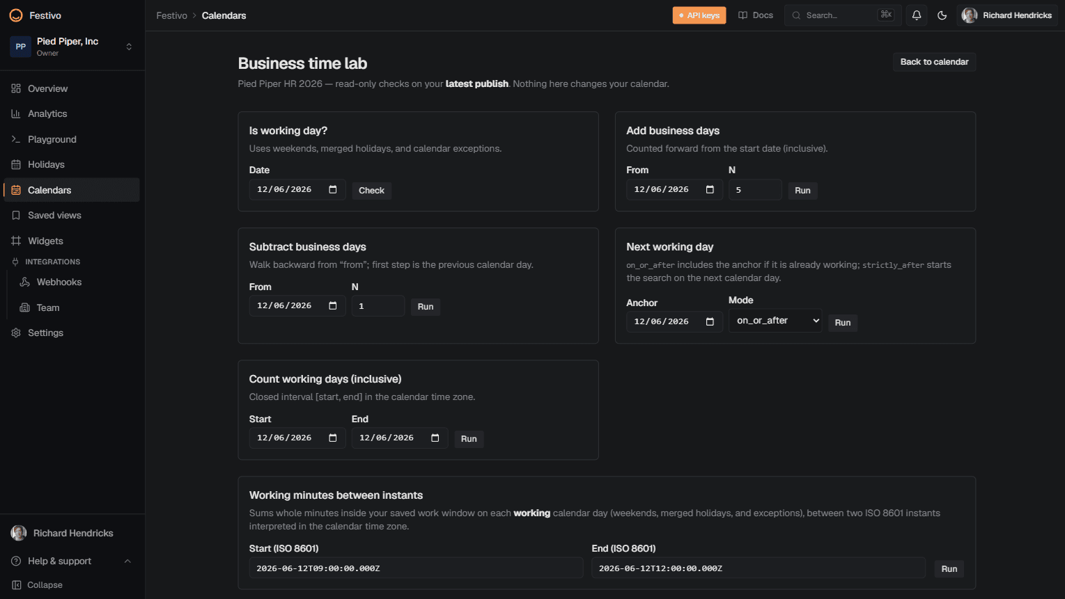Click the Docs book icon
This screenshot has width=1065, height=599.
[x=743, y=15]
